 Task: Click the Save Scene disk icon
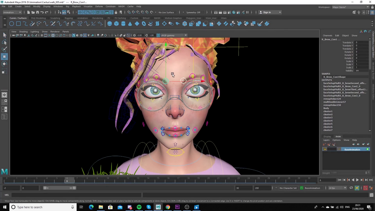[x=37, y=13]
